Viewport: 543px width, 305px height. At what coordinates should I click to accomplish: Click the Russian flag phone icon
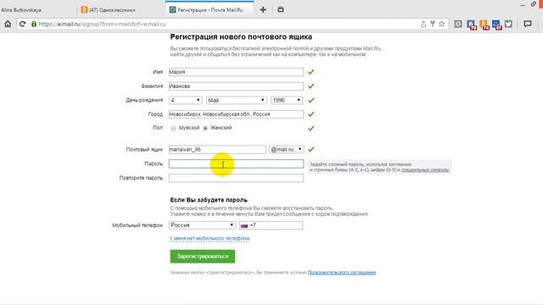pos(244,226)
